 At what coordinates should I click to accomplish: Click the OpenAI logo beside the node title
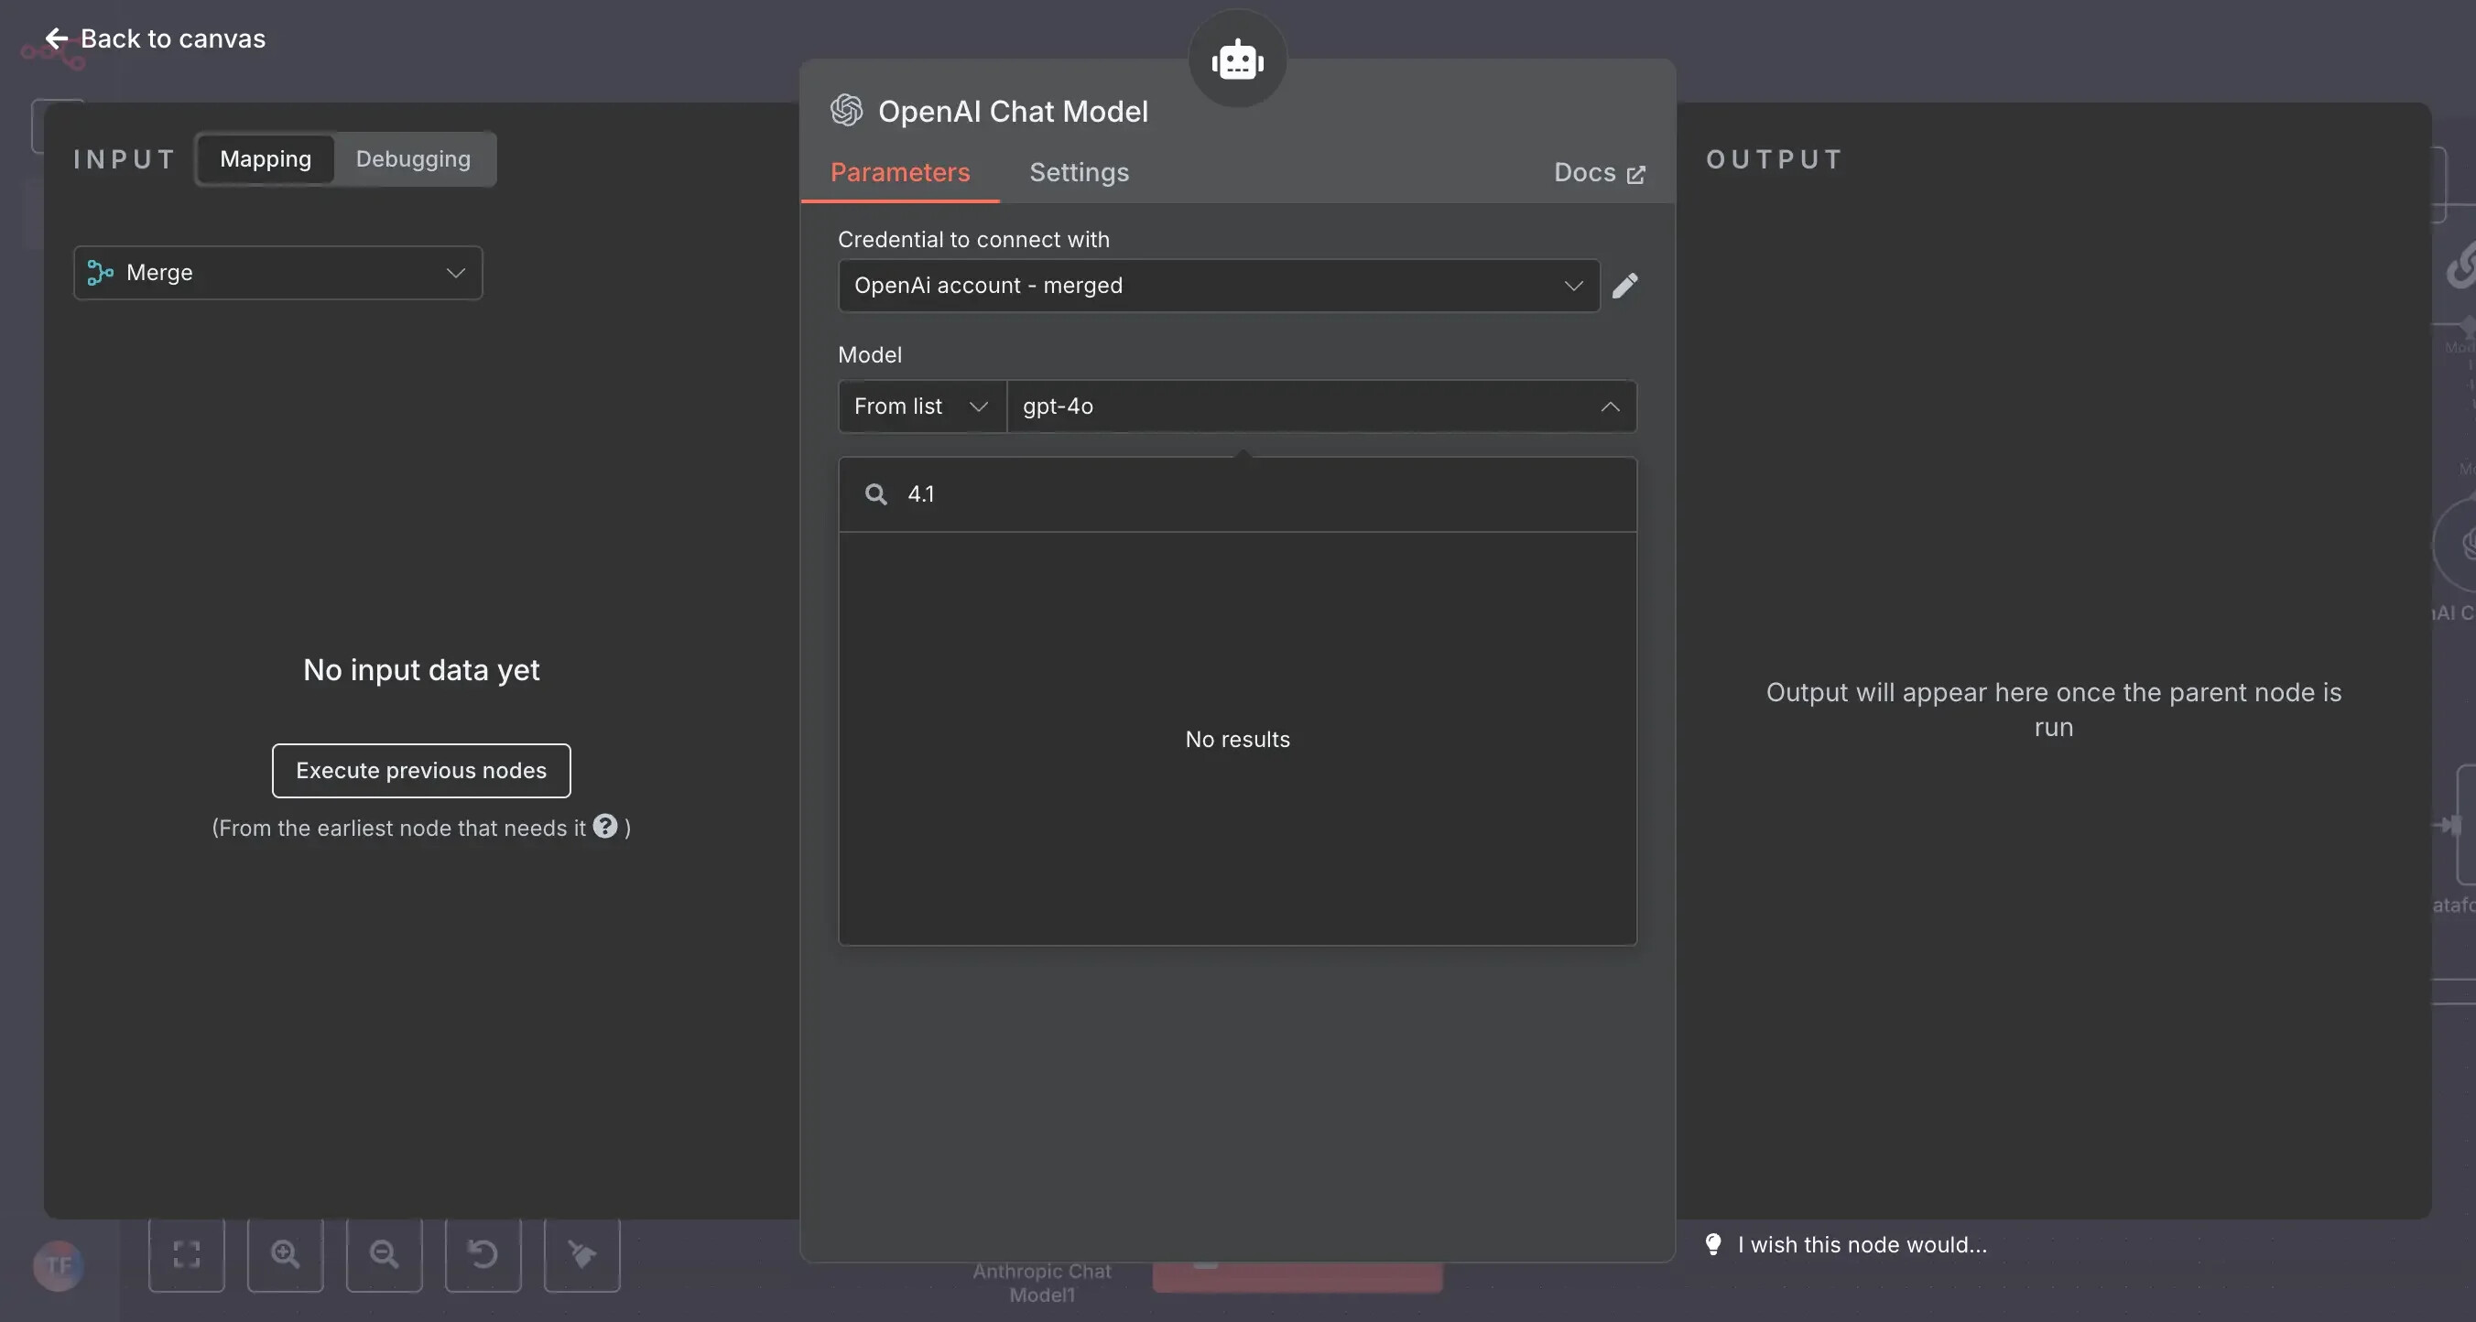(847, 111)
